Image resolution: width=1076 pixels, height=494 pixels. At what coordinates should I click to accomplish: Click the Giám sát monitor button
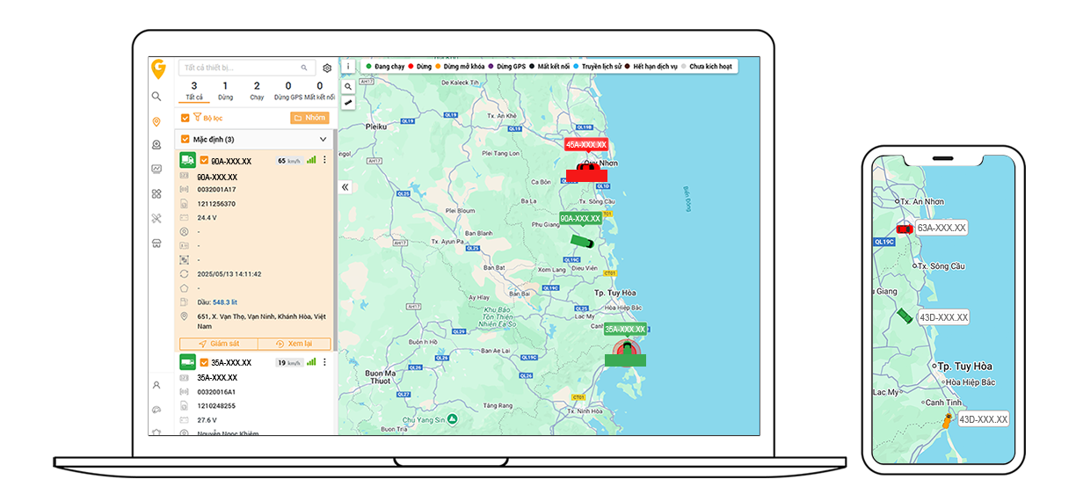pos(218,344)
